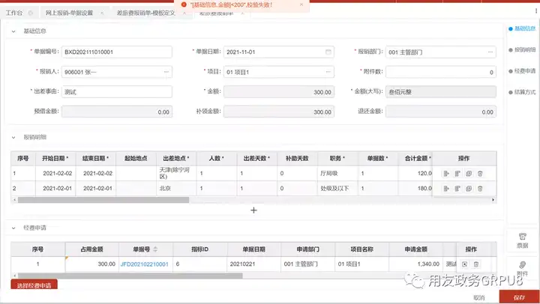
Task: Delete row 2 using its trash icon
Action: coord(480,189)
